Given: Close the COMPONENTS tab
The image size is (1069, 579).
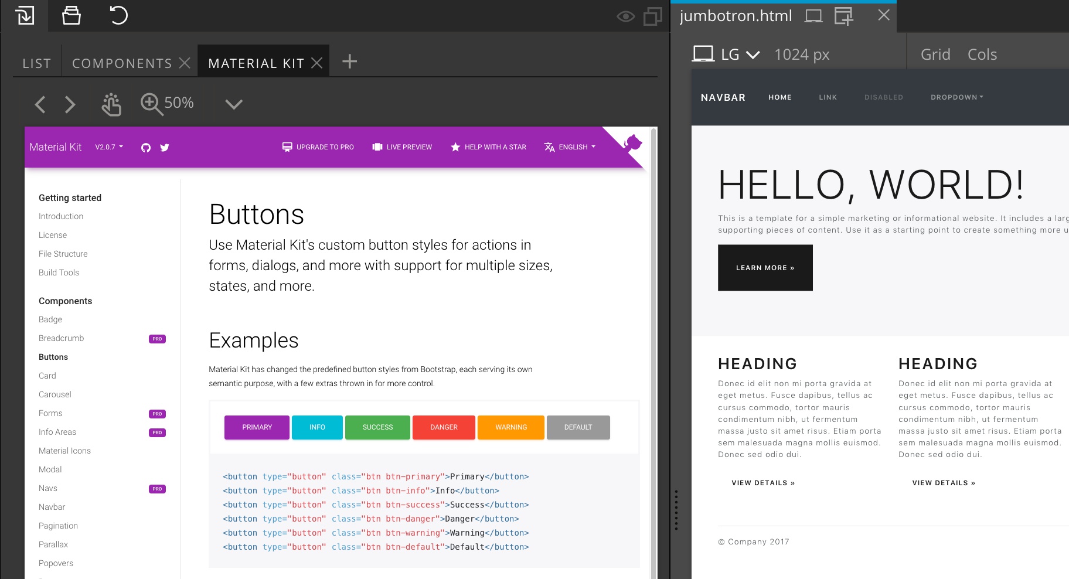Looking at the screenshot, I should coord(185,63).
